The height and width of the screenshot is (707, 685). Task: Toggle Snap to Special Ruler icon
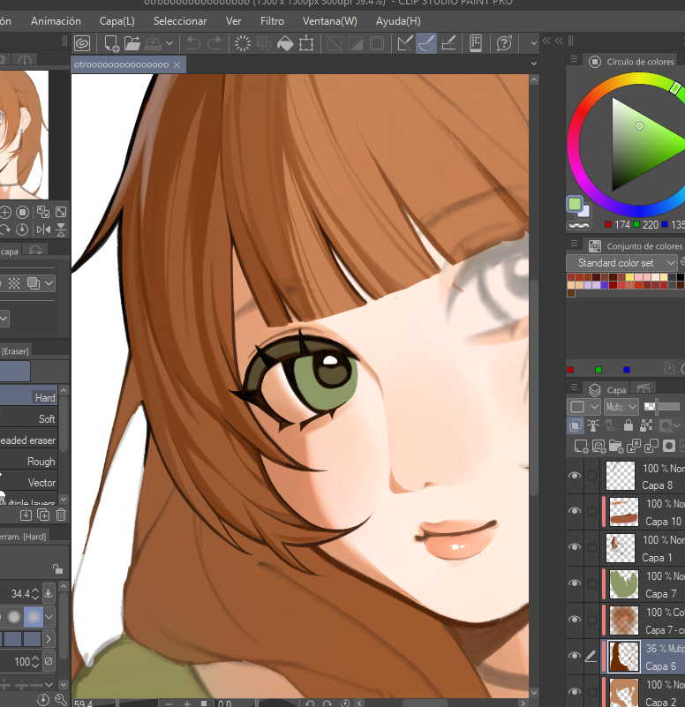coord(426,44)
